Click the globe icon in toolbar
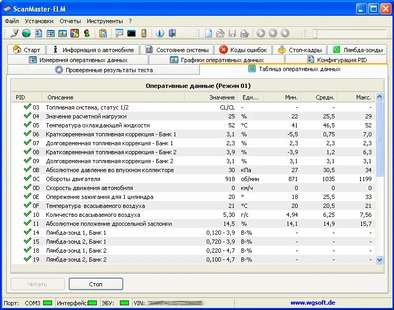The height and width of the screenshot is (310, 394). (x=26, y=33)
